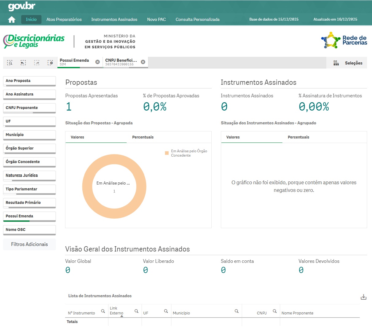This screenshot has width=372, height=335.
Task: Search in the Nº Instrumento column
Action: [103, 311]
